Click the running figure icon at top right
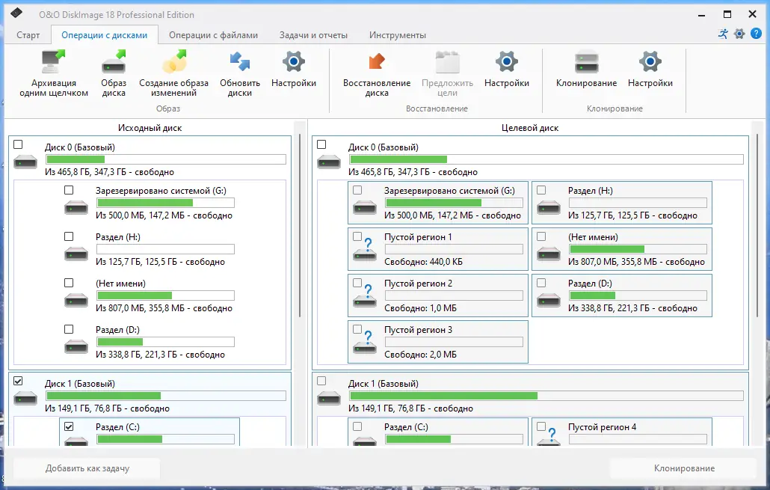The image size is (770, 490). pyautogui.click(x=723, y=34)
